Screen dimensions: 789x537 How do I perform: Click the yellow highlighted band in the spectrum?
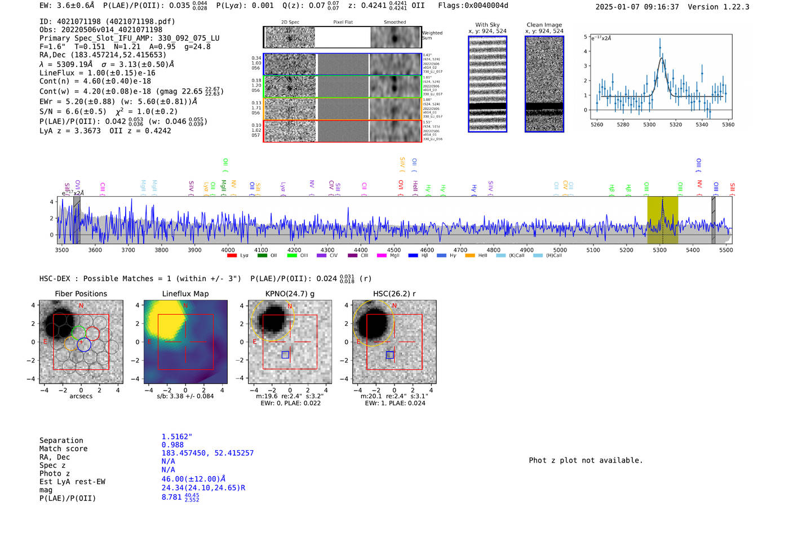click(x=663, y=220)
